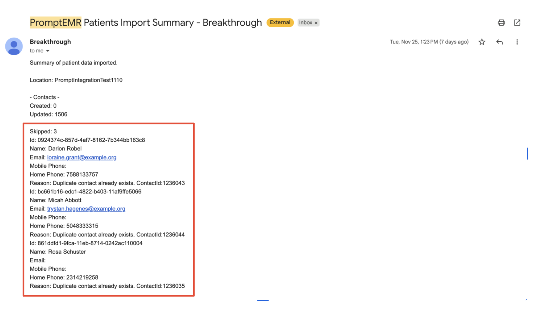Click the 'Home Phone: 7588133757' line

64,174
